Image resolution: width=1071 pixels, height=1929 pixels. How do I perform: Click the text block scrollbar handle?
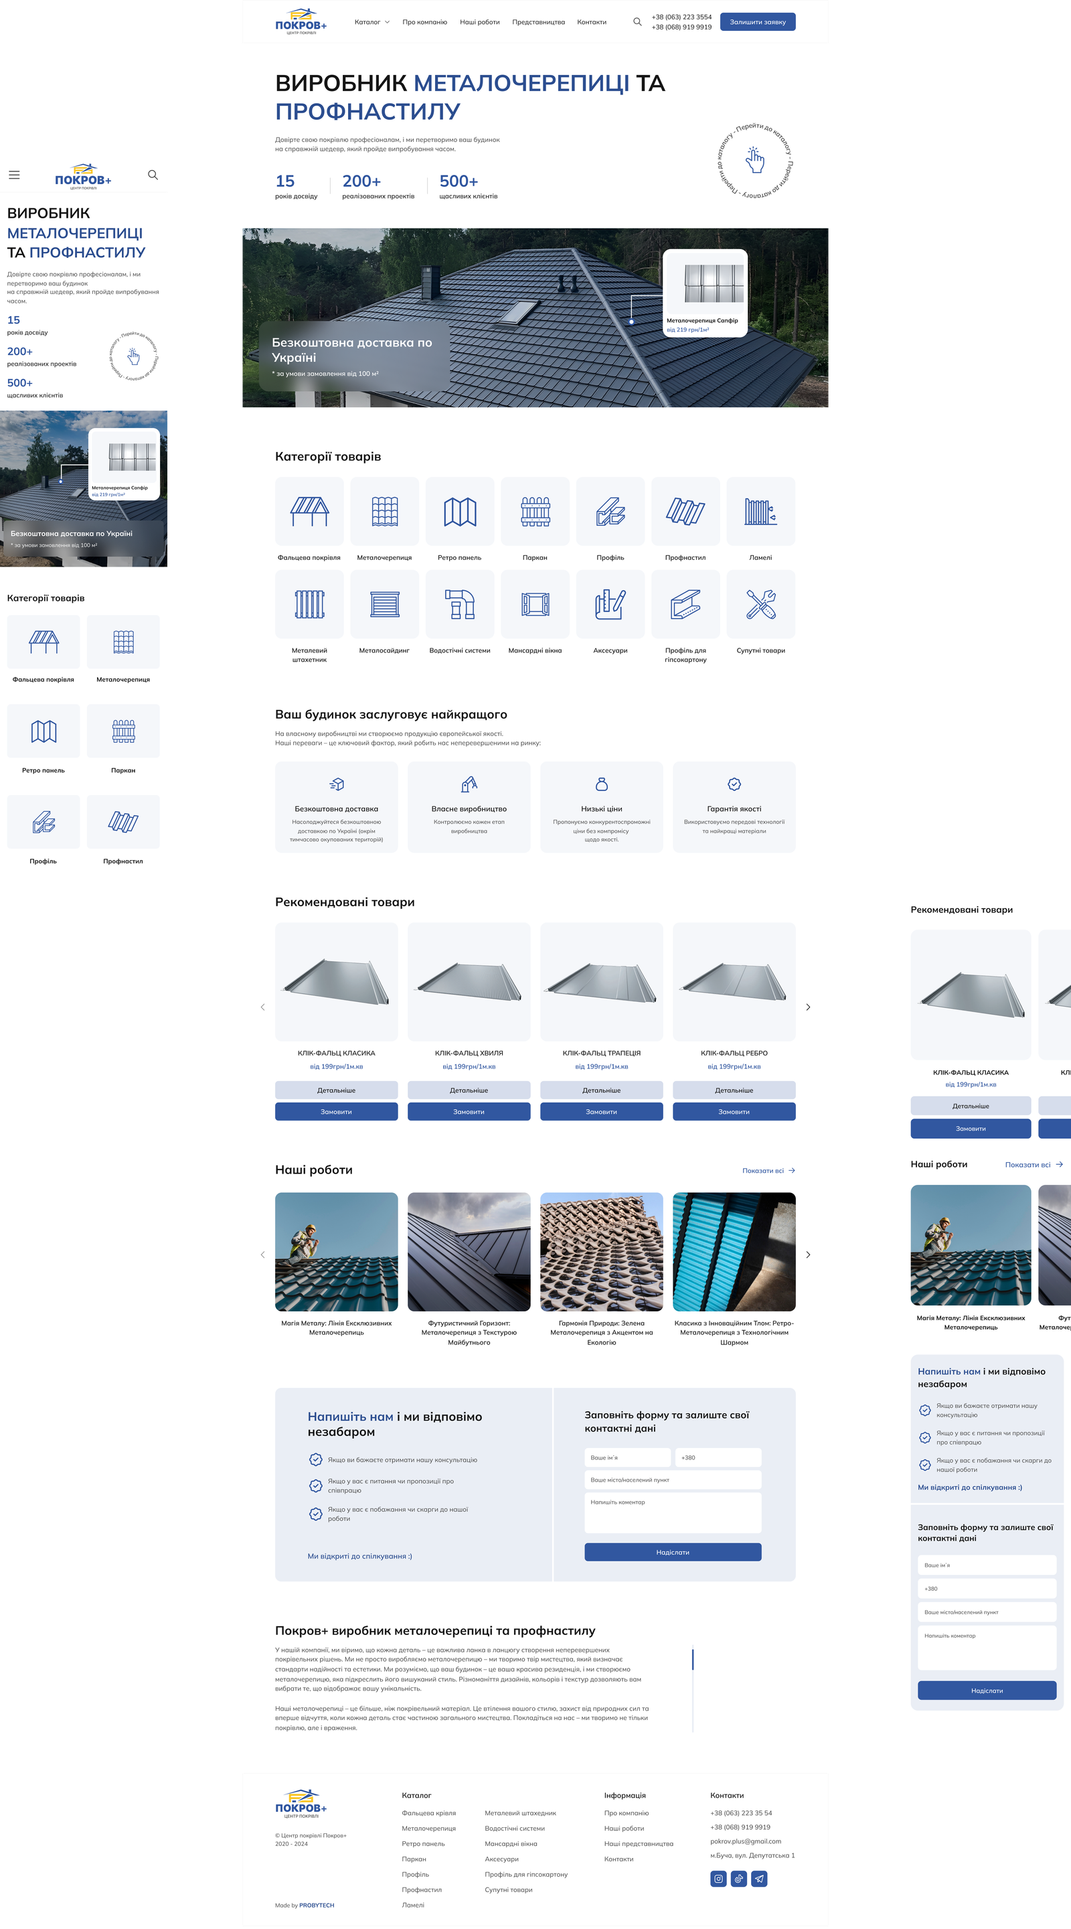click(693, 1660)
